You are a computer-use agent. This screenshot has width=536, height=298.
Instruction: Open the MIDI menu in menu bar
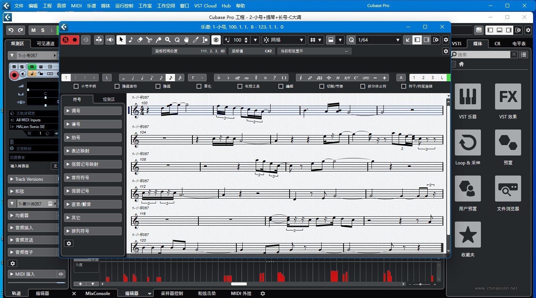[x=76, y=6]
